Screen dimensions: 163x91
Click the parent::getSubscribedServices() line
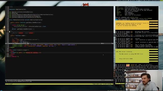(x=23, y=29)
